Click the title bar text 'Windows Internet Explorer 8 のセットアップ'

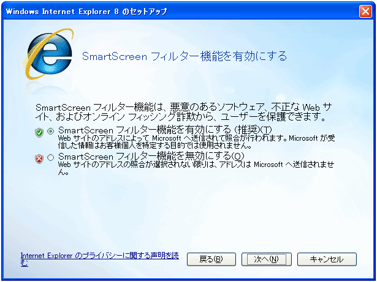[x=86, y=12]
